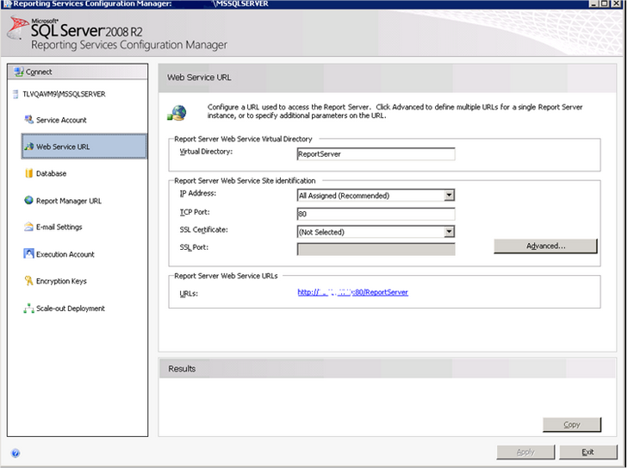Click the 'URLs:' label
The height and width of the screenshot is (468, 628).
coord(189,293)
